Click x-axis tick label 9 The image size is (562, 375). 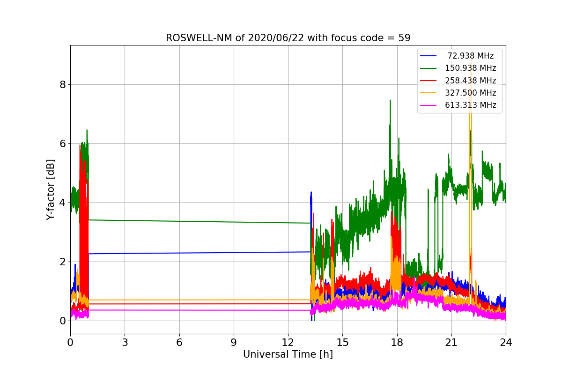pyautogui.click(x=234, y=342)
